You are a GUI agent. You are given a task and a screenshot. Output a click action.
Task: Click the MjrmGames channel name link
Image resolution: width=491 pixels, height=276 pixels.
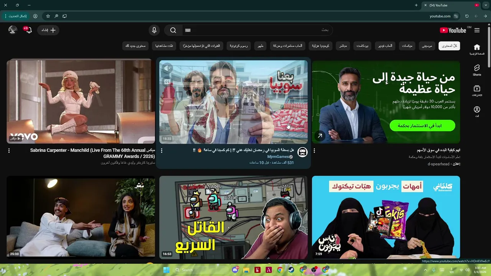click(x=278, y=157)
